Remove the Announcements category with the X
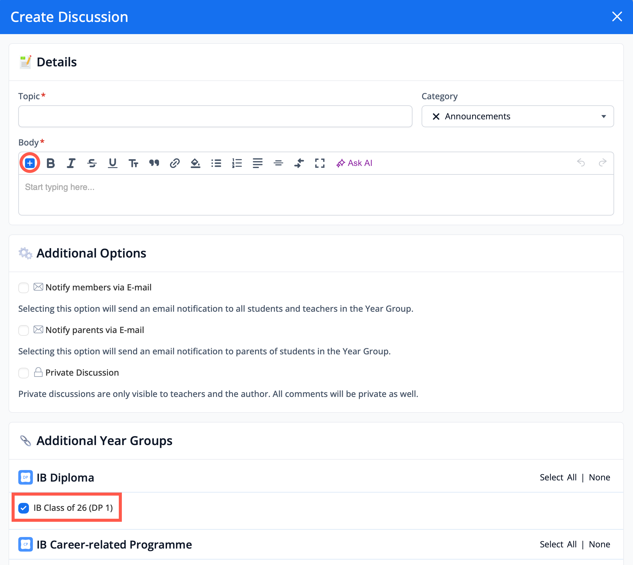This screenshot has height=565, width=633. [x=436, y=116]
